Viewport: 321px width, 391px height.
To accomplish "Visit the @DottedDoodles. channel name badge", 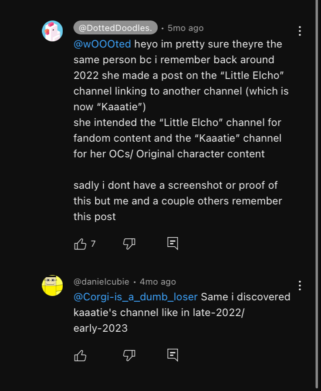I will (x=115, y=27).
